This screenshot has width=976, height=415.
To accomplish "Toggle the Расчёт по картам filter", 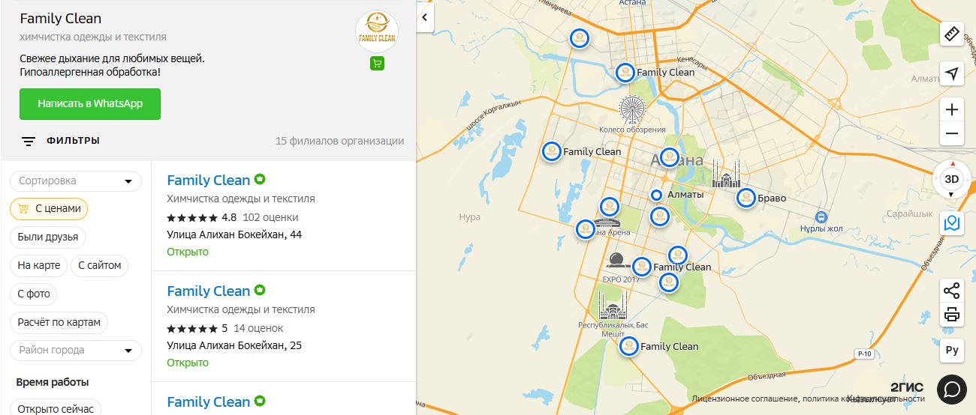I will [59, 322].
